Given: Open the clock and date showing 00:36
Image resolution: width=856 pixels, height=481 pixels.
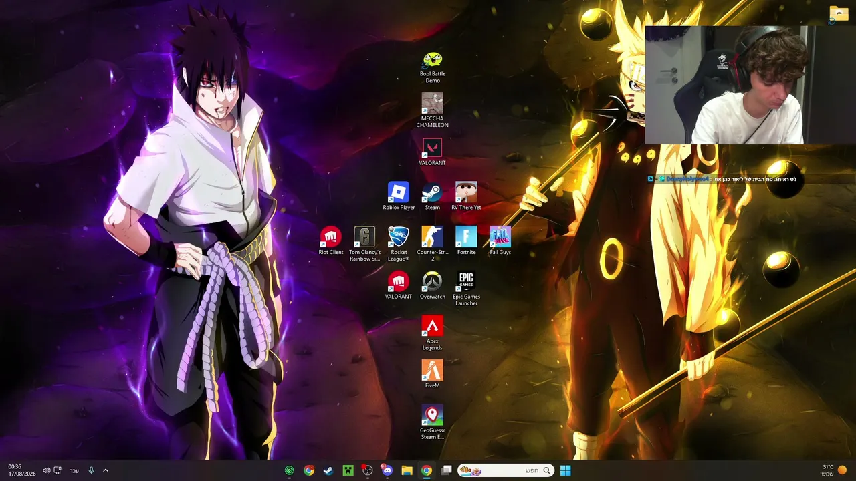Looking at the screenshot, I should tap(21, 470).
